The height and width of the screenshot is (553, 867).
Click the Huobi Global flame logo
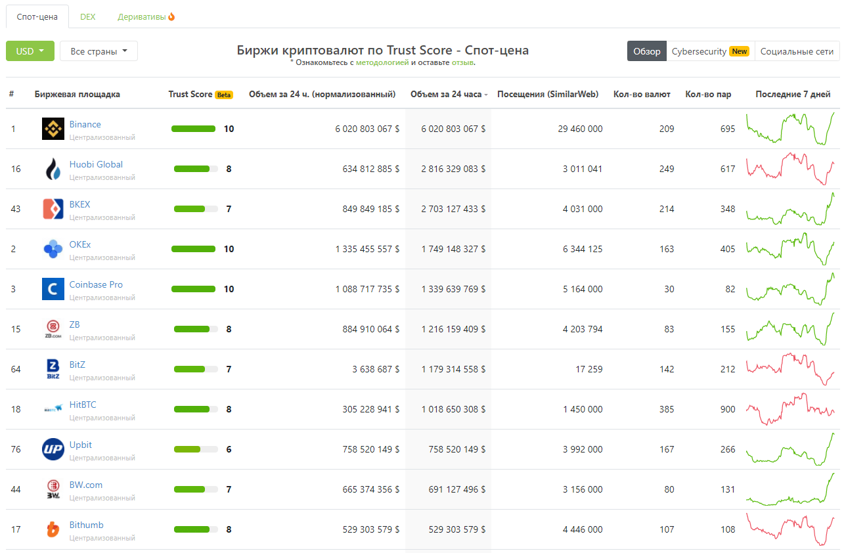click(x=53, y=169)
